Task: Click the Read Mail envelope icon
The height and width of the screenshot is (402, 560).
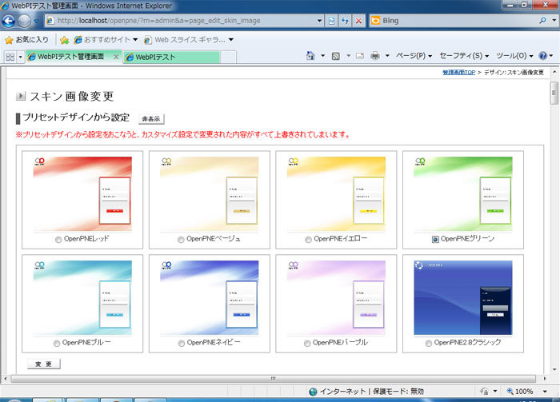Action: [360, 56]
